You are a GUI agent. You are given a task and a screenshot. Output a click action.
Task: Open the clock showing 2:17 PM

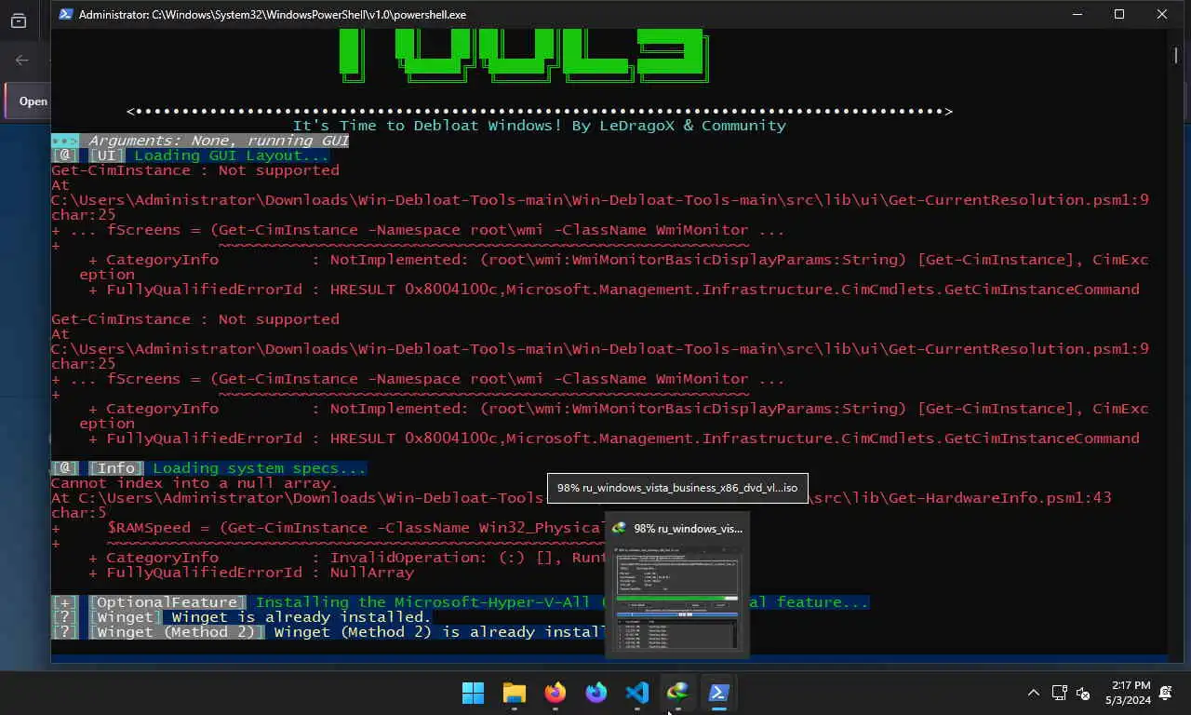pyautogui.click(x=1129, y=693)
